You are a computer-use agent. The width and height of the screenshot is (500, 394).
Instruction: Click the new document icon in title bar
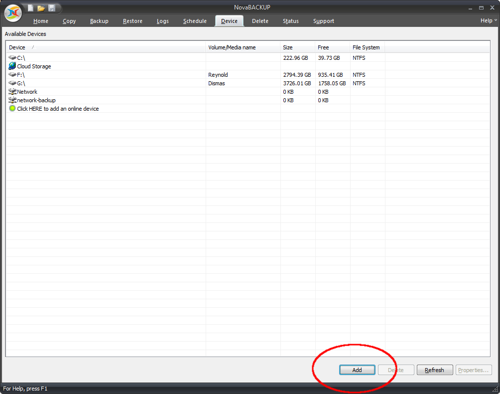[30, 8]
